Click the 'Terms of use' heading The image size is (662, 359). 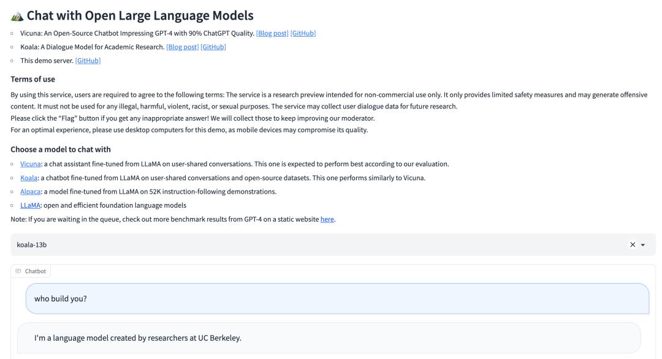[x=32, y=79]
